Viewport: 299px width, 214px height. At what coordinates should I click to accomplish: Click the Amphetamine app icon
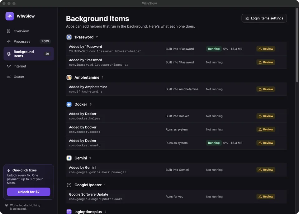pos(69,77)
